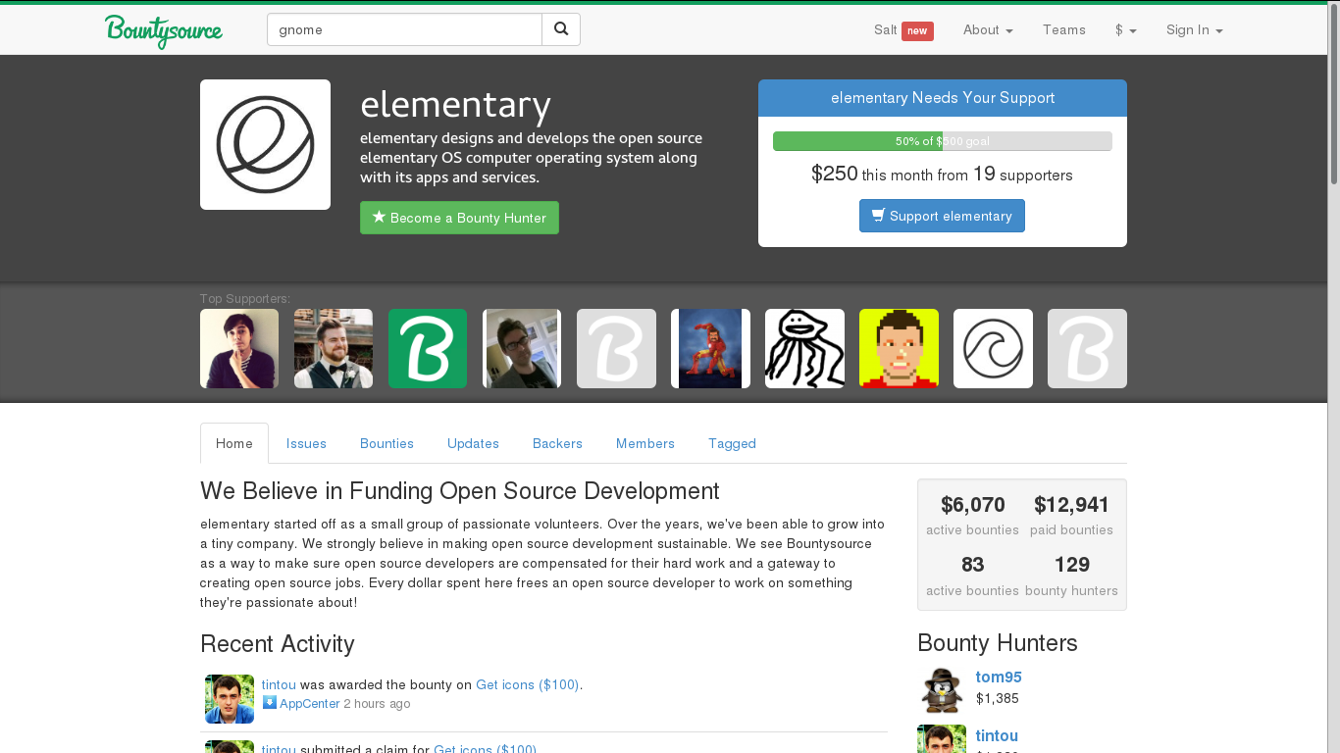Click the elementary logo image

(265, 144)
